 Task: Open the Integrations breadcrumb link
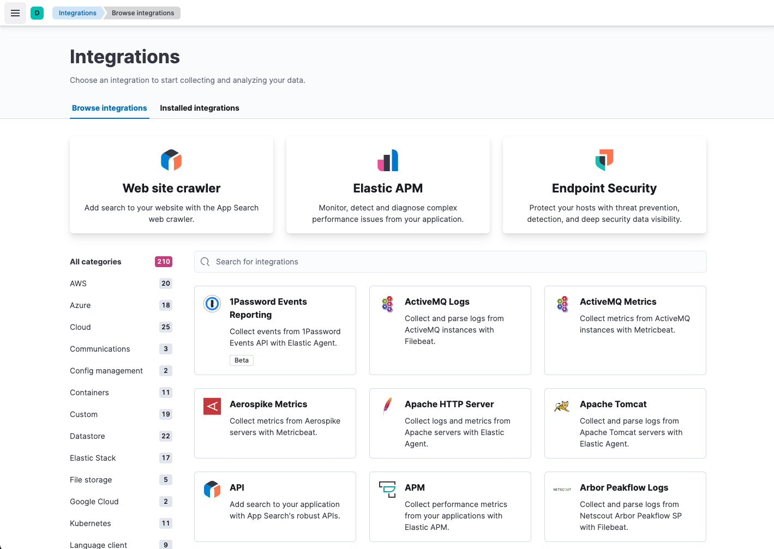coord(77,13)
